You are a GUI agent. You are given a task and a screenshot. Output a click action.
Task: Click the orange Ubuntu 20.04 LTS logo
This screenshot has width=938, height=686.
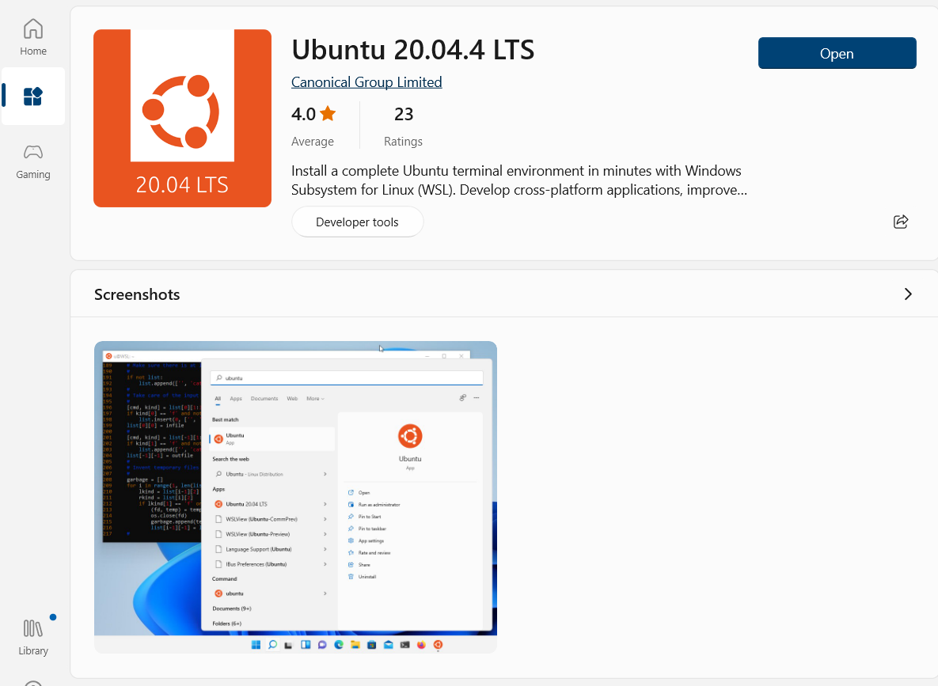point(182,118)
